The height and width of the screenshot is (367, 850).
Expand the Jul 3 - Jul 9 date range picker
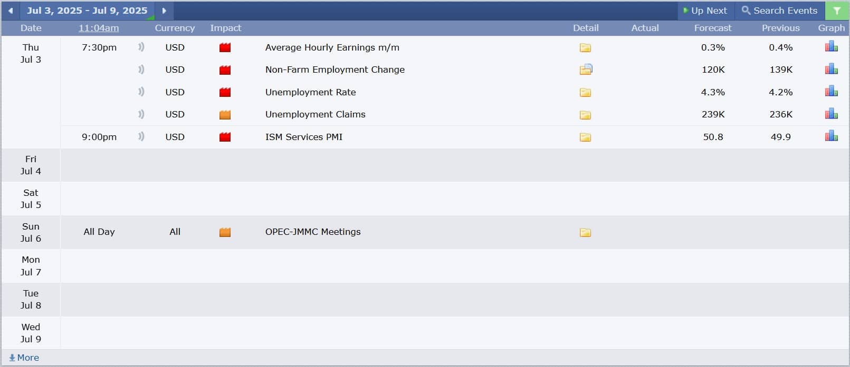(x=88, y=11)
